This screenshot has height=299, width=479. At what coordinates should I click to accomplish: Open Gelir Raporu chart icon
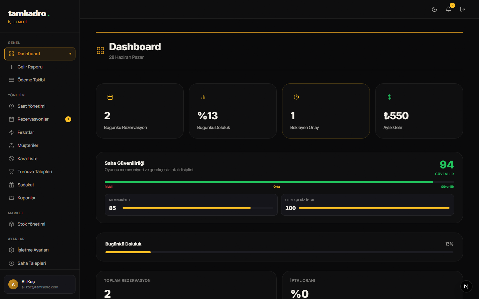(x=11, y=67)
